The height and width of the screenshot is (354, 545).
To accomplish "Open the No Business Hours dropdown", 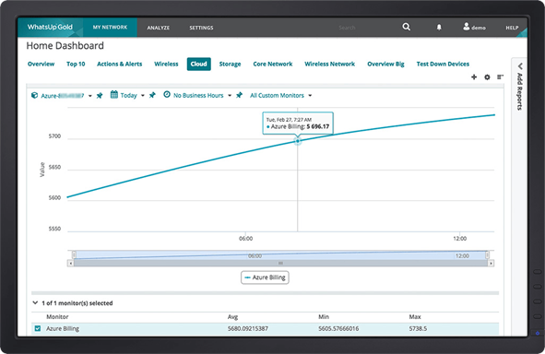I will pyautogui.click(x=230, y=96).
